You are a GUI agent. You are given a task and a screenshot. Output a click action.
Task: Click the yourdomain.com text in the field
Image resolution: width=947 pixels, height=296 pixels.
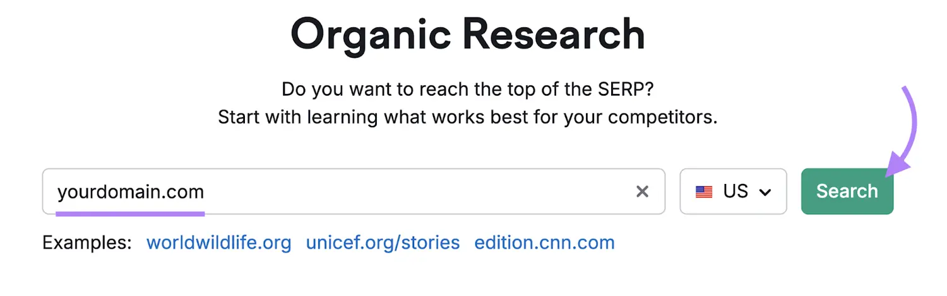pyautogui.click(x=131, y=191)
